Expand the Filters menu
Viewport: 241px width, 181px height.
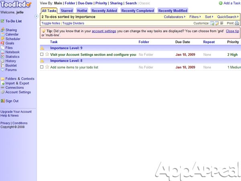195,17
